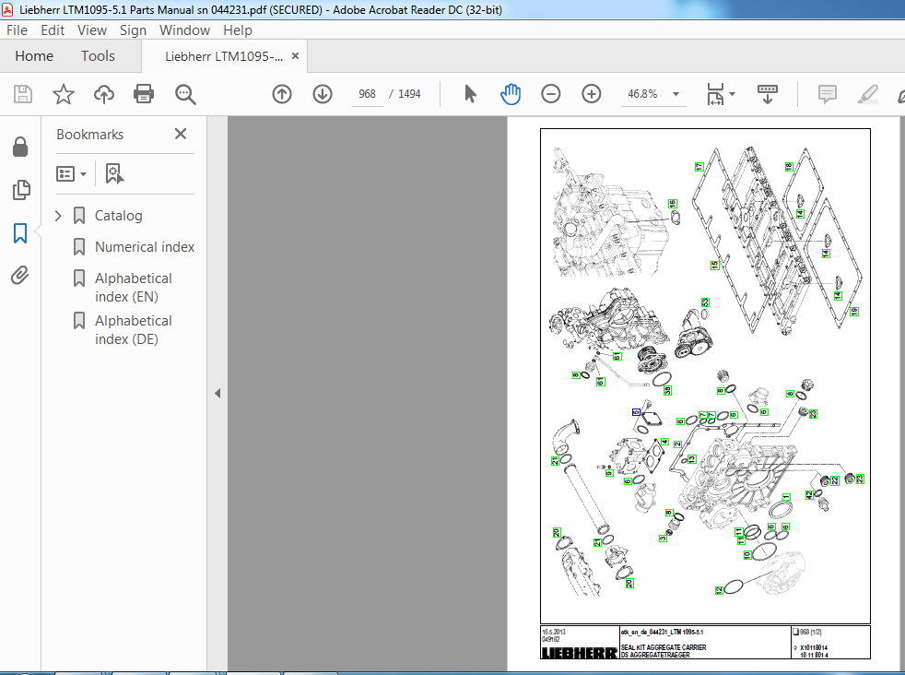
Task: Select the highlight text pen tool
Action: tap(867, 93)
